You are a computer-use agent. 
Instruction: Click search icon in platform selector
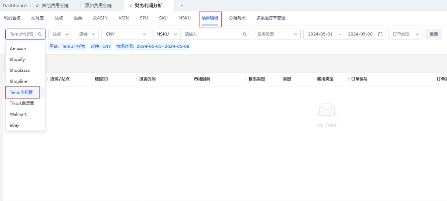tap(40, 34)
